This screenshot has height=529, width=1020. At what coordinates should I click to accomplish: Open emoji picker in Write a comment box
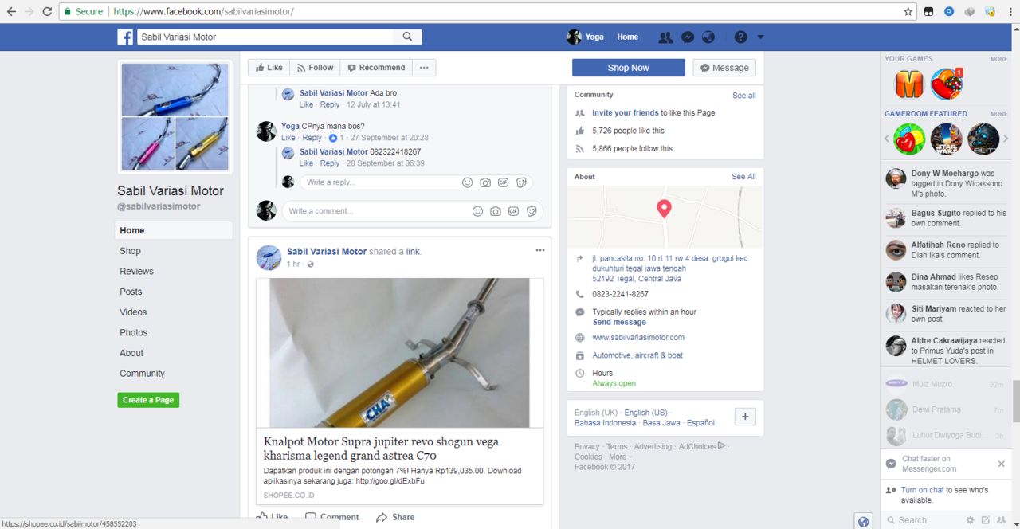coord(477,211)
